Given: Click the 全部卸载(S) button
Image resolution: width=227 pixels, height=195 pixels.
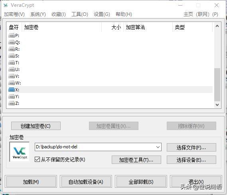Looking at the screenshot, I should tap(141, 181).
